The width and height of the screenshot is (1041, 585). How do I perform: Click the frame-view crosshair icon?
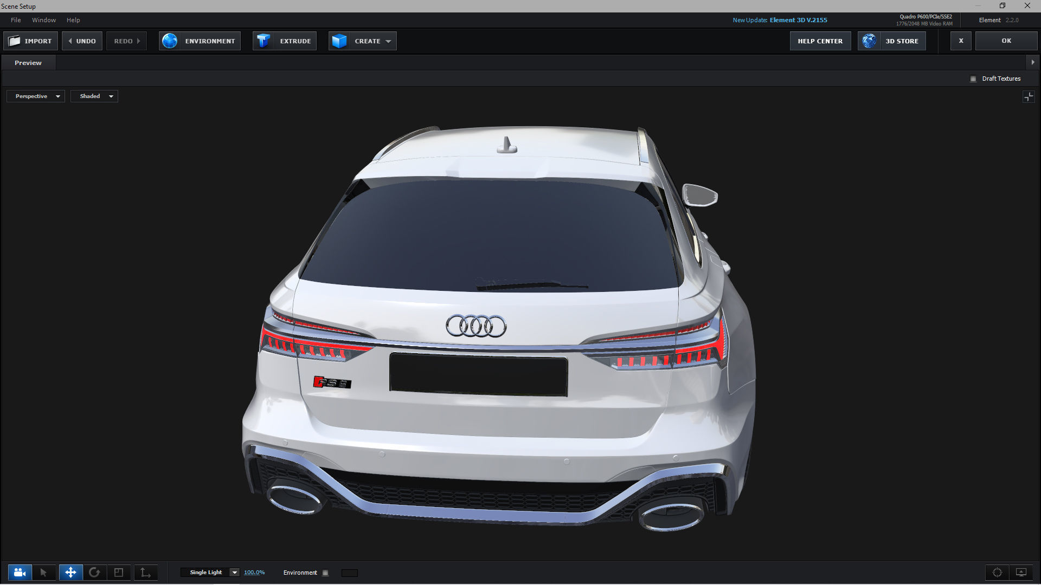(x=997, y=573)
